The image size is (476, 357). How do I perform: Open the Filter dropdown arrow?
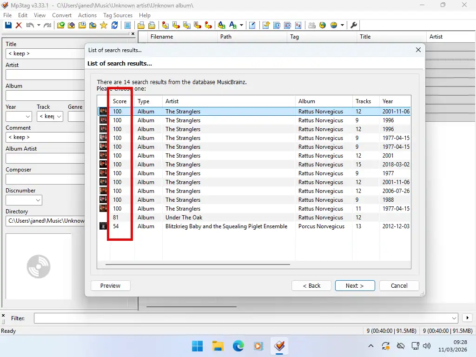(x=454, y=318)
